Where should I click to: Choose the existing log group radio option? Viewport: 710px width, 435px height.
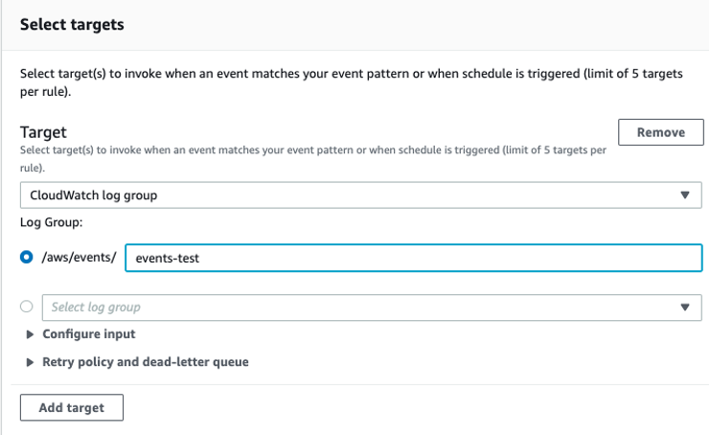pyautogui.click(x=26, y=307)
